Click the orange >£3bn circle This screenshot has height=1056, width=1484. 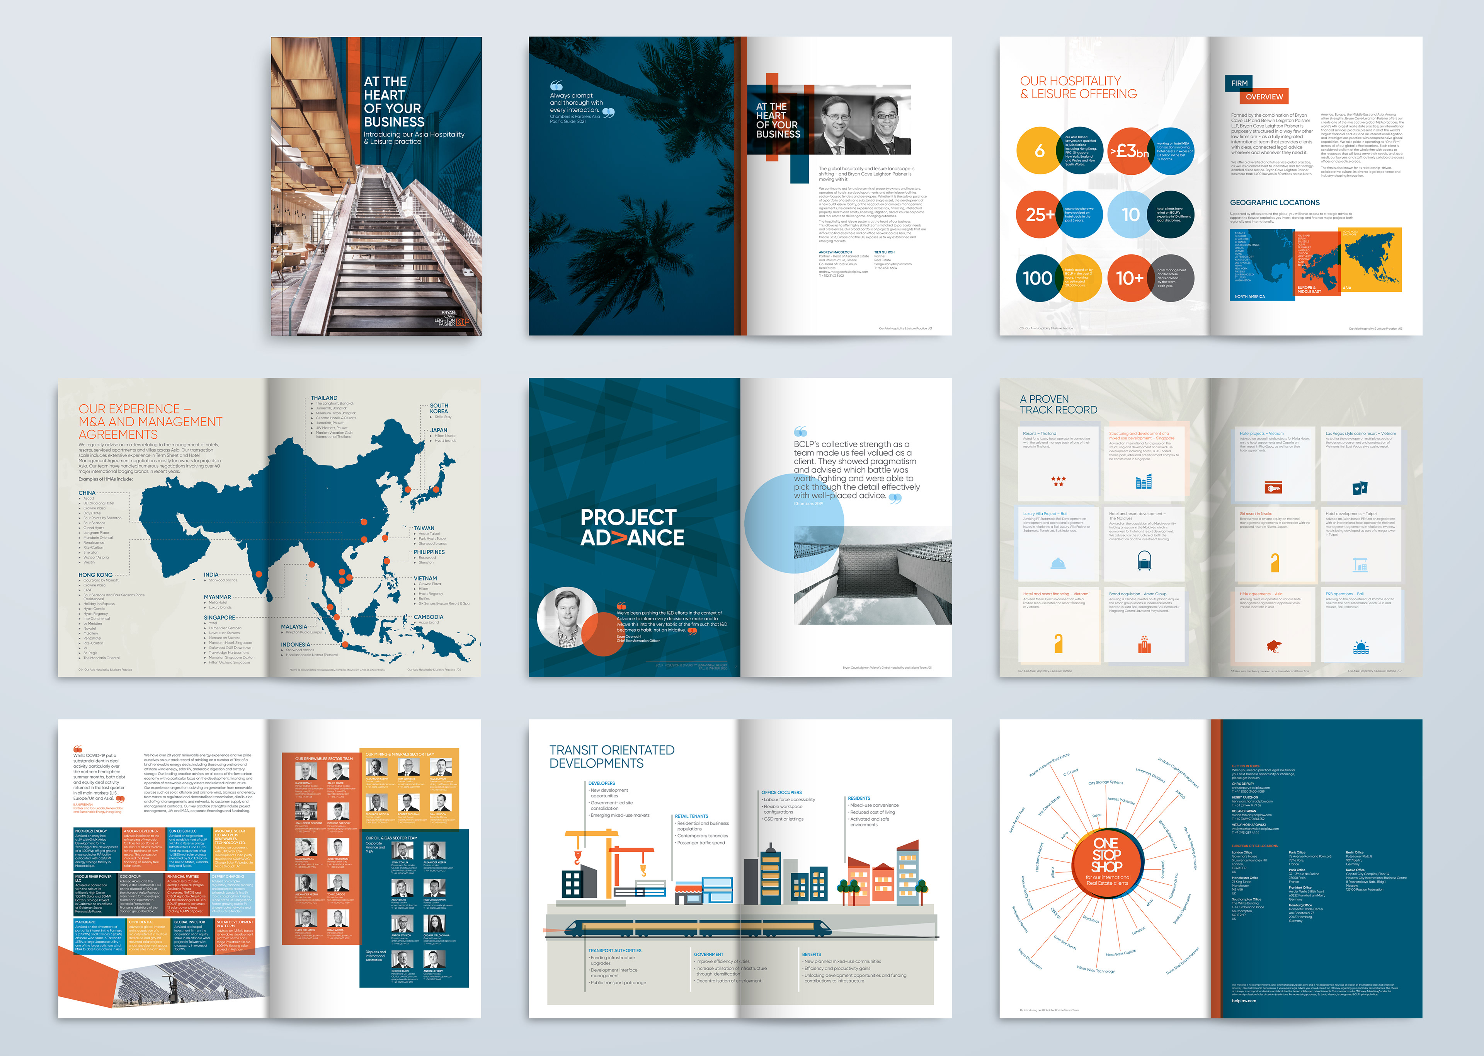pyautogui.click(x=1130, y=151)
